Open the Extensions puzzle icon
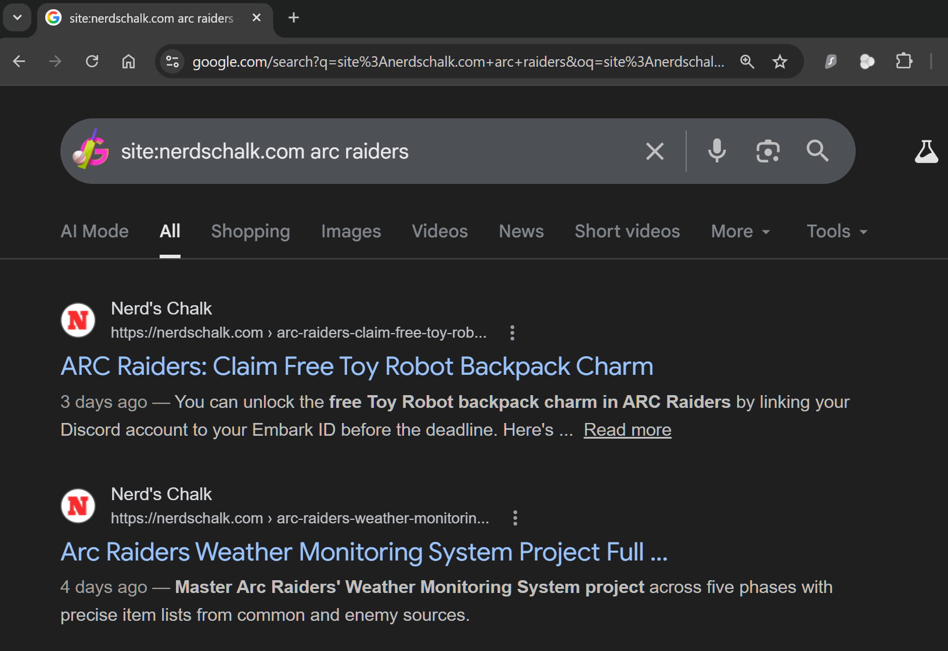The height and width of the screenshot is (651, 948). pos(904,62)
